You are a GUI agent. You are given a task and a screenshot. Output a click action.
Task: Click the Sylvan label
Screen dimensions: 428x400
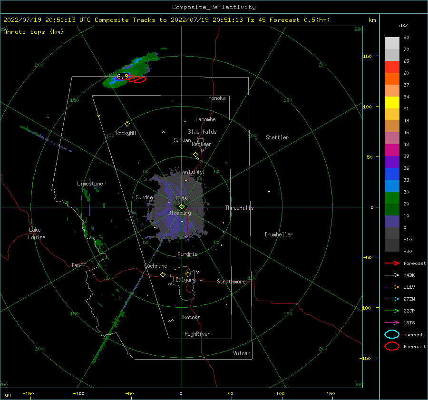(182, 140)
